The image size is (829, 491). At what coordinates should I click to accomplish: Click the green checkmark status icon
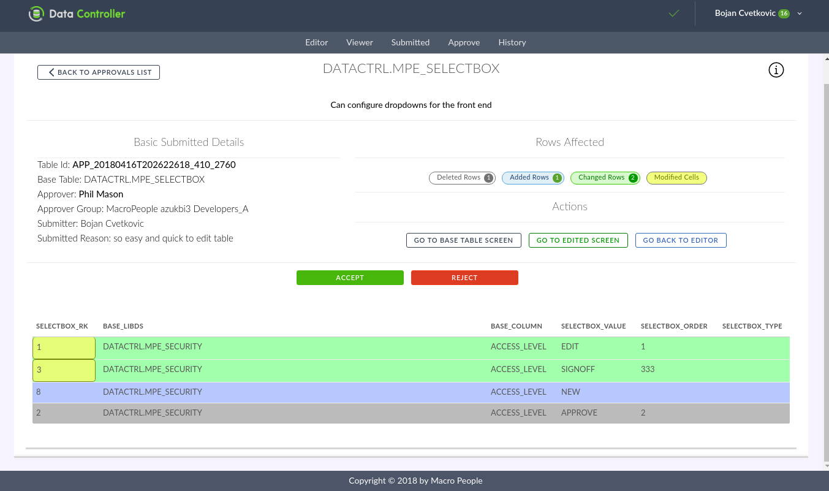click(x=674, y=13)
